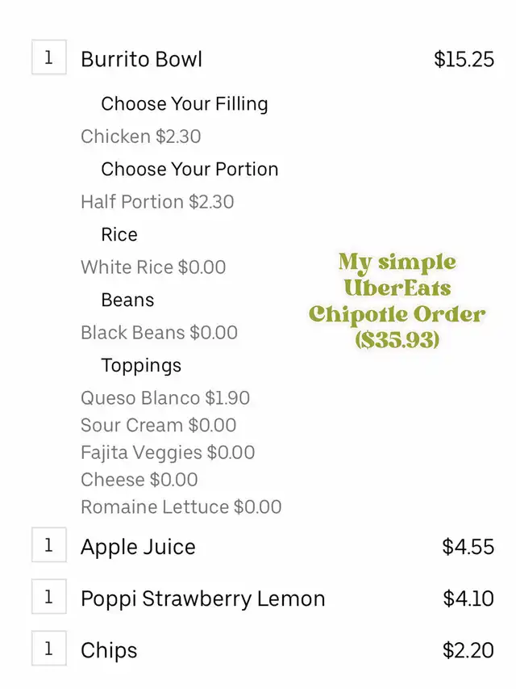
Task: Click the $4.55 Apple Juice price
Action: click(468, 547)
